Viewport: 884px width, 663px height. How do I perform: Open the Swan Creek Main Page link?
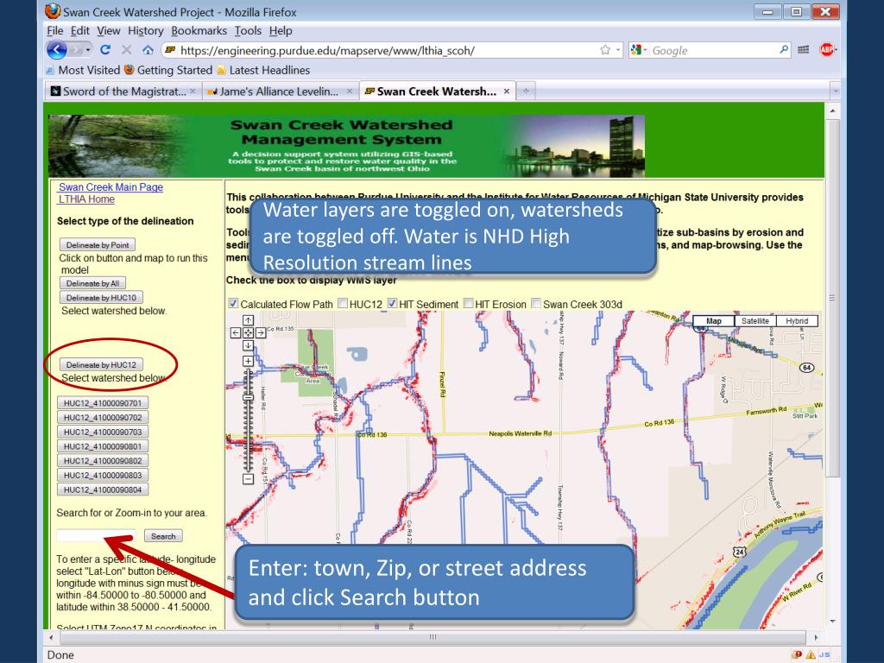click(110, 187)
